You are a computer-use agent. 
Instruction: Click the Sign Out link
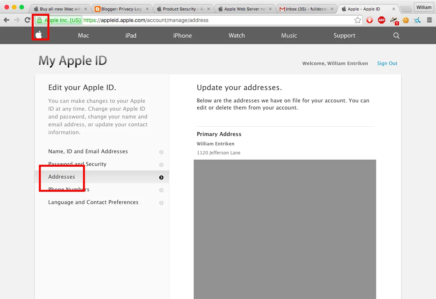click(x=387, y=64)
